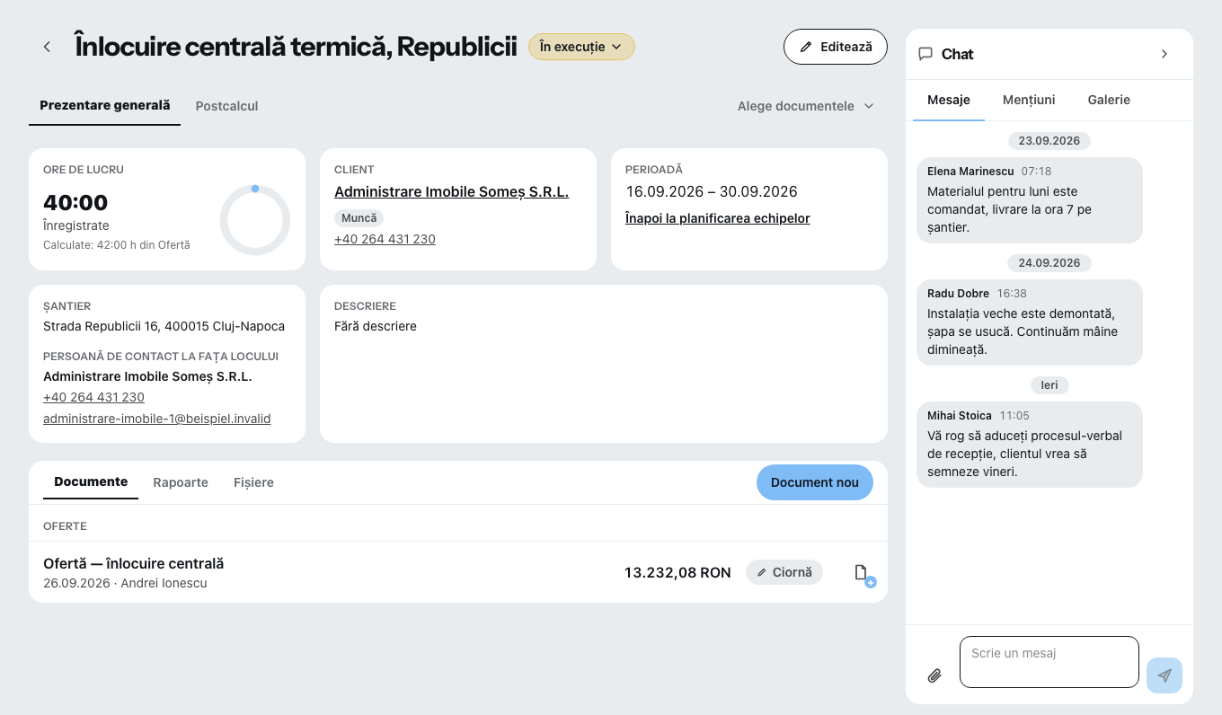Send the chat message with the paper plane
Viewport: 1222px width, 715px height.
[x=1164, y=675]
